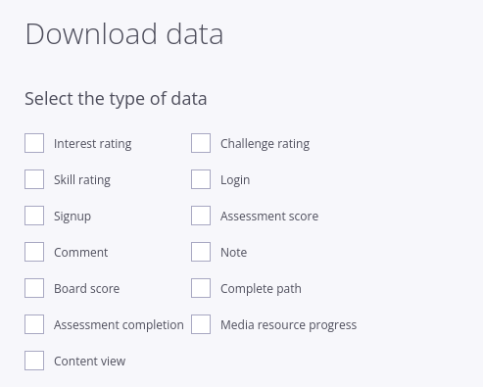
Task: Toggle the Assessment completion checkbox
Action: coord(34,324)
